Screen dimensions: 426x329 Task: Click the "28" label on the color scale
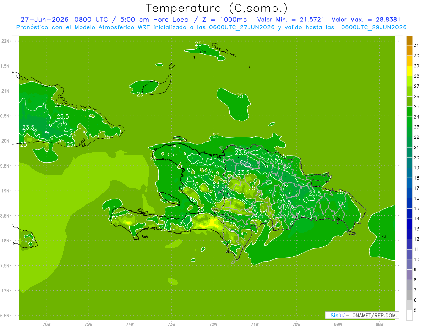tap(417, 76)
